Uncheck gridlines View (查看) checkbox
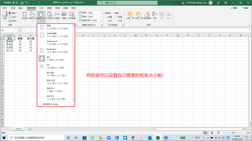The width and height of the screenshot is (252, 141). click(x=106, y=17)
